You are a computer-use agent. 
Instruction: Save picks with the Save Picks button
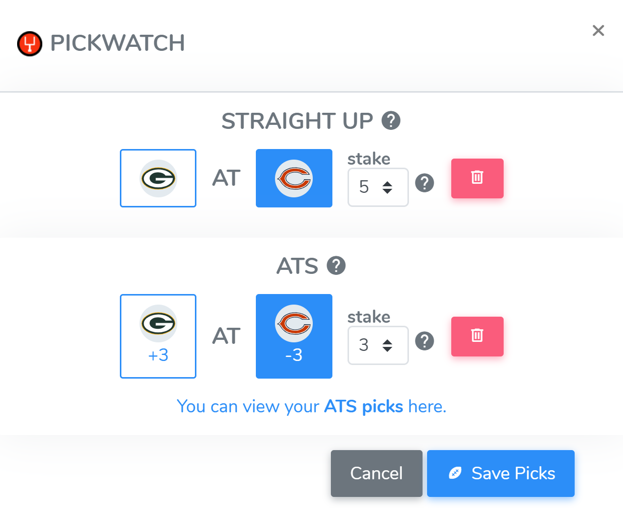click(501, 473)
